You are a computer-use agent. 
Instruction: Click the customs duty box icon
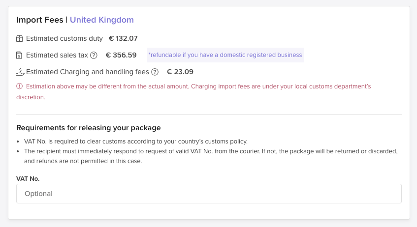19,38
